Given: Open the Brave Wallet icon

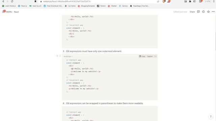Looking at the screenshot, I should click(200, 1).
